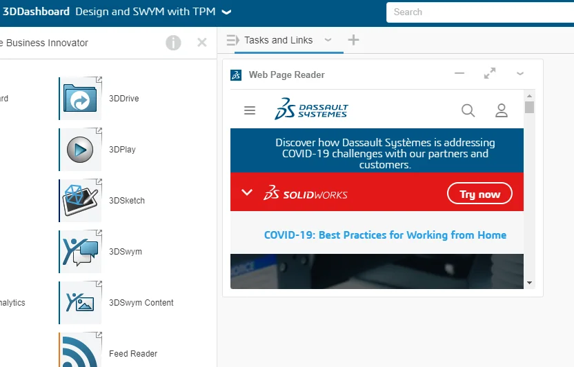Click the user profile icon on Dassault page
This screenshot has width=574, height=367.
501,110
